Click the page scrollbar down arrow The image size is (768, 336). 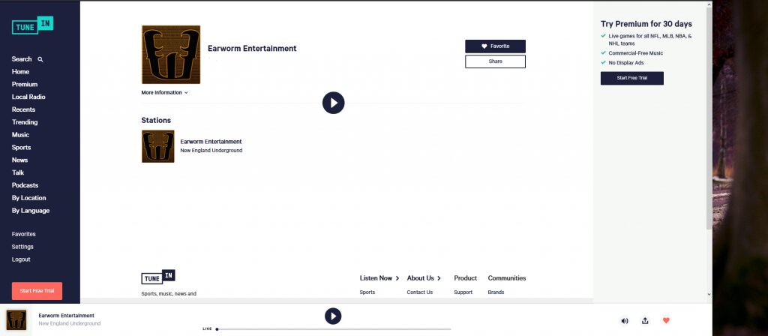click(709, 294)
